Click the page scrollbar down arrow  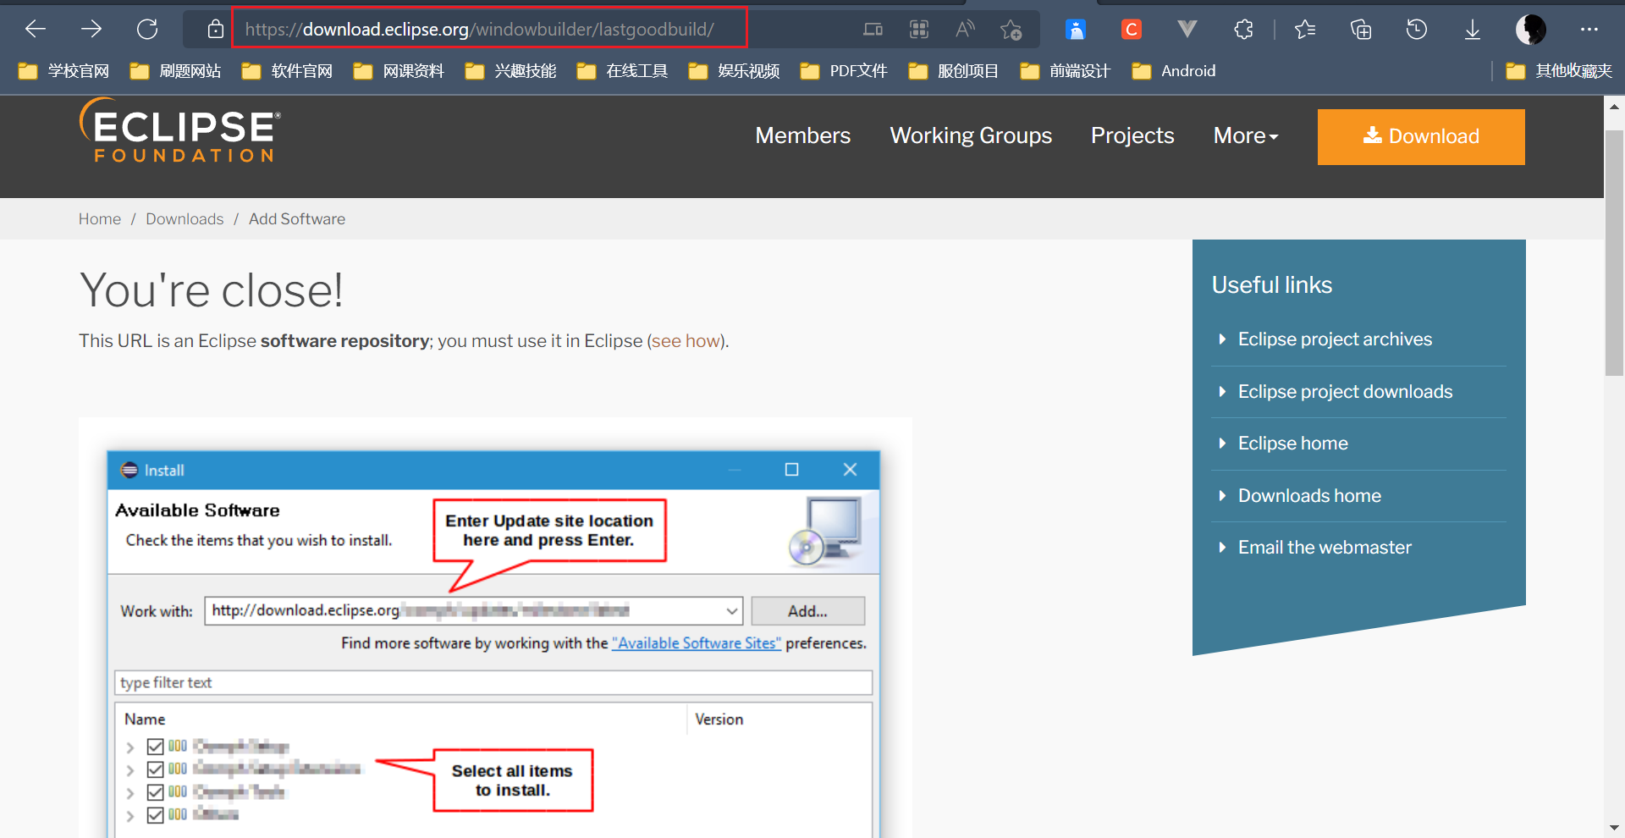[x=1614, y=828]
